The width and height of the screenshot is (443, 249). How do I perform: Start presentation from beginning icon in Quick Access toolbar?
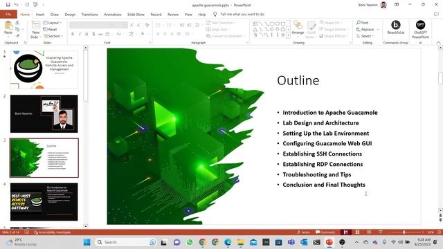click(x=35, y=5)
